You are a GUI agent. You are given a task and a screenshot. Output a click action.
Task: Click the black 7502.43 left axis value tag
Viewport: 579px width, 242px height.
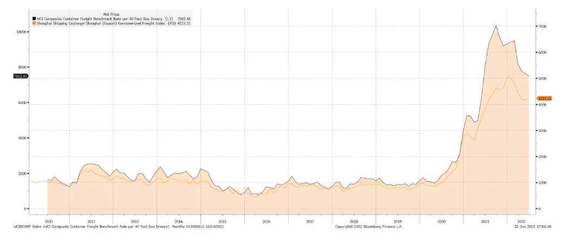[20, 76]
